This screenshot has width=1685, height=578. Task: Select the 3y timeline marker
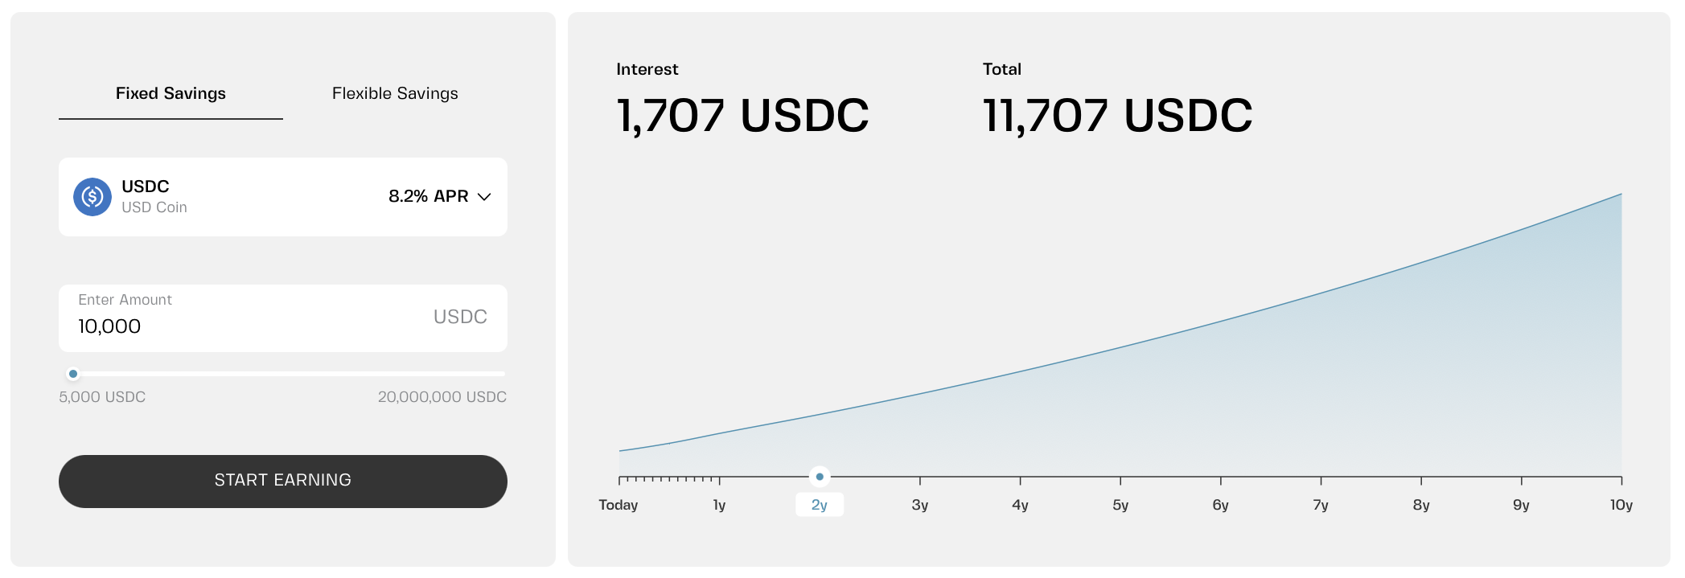tap(920, 504)
